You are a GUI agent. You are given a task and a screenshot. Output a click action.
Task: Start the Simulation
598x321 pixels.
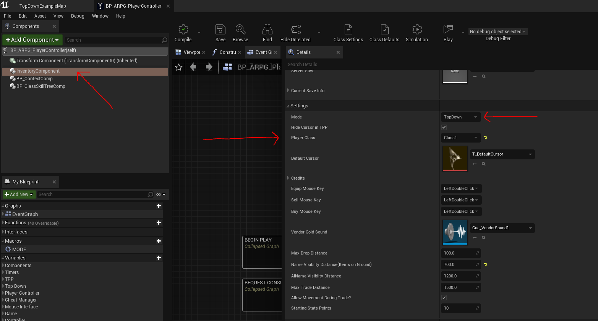tap(417, 33)
